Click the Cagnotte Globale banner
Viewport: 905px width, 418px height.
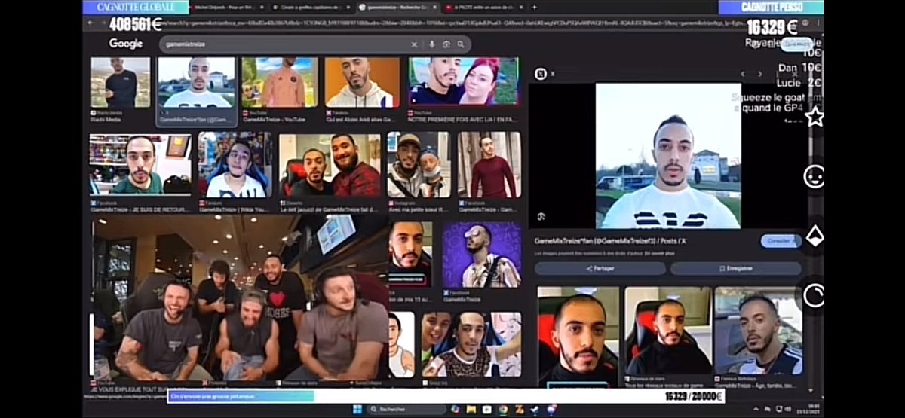[135, 8]
